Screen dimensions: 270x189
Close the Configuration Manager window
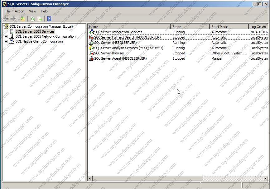coord(265,4)
